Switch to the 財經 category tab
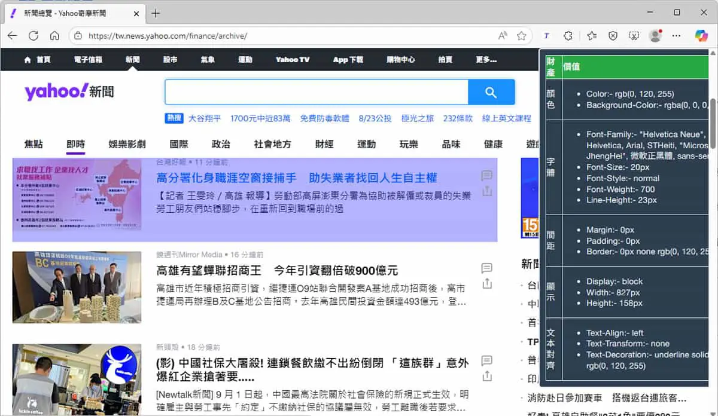 324,144
